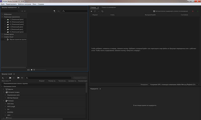Open the Шаблон настроек menu

[x=25, y=4]
